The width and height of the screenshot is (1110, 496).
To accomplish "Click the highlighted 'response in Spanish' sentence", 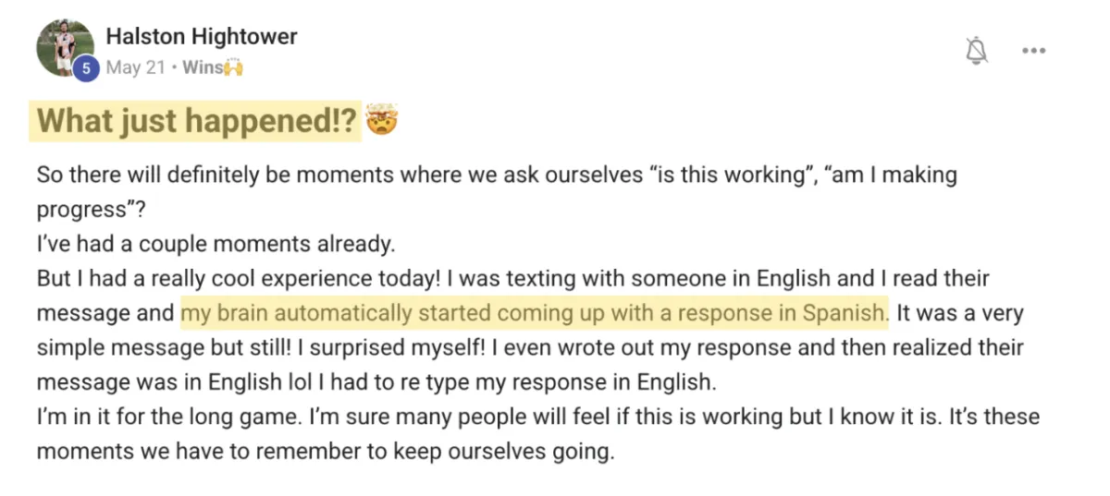I will (x=534, y=313).
